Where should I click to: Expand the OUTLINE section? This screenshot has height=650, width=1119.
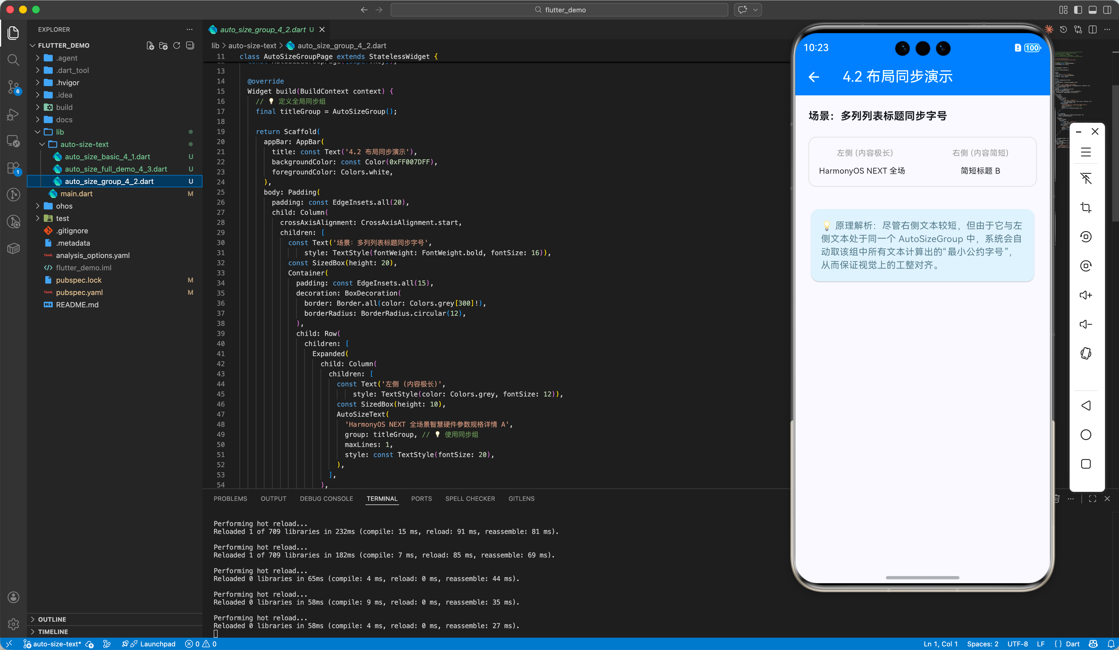[52, 619]
